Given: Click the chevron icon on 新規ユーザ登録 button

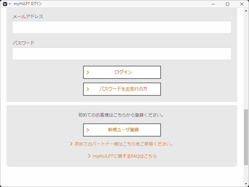Looking at the screenshot, I should click(x=88, y=130).
